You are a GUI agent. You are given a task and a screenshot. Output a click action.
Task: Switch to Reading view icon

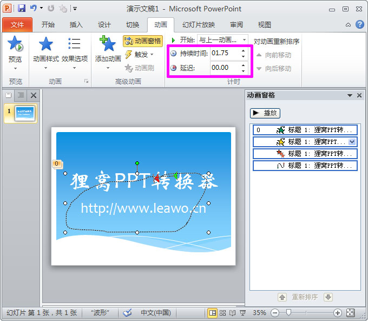coord(232,313)
